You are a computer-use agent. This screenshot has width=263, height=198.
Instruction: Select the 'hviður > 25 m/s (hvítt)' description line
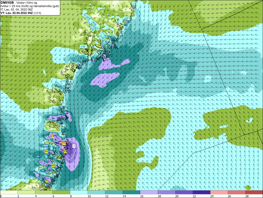30,6
